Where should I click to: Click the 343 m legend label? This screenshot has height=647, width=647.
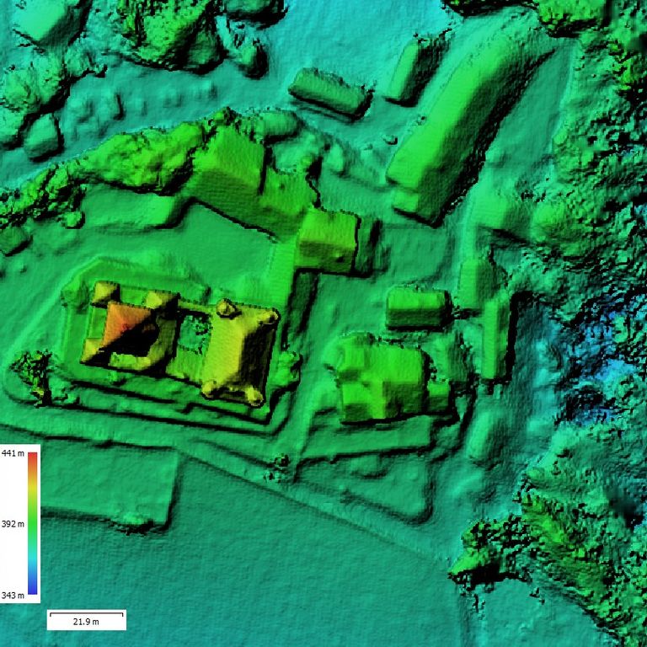13,595
